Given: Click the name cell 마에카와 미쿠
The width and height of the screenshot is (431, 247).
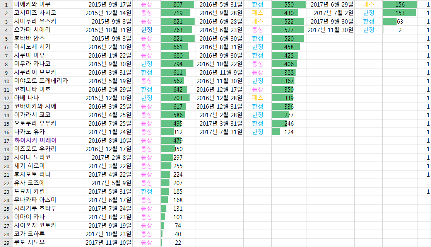Looking at the screenshot, I should coord(48,4).
